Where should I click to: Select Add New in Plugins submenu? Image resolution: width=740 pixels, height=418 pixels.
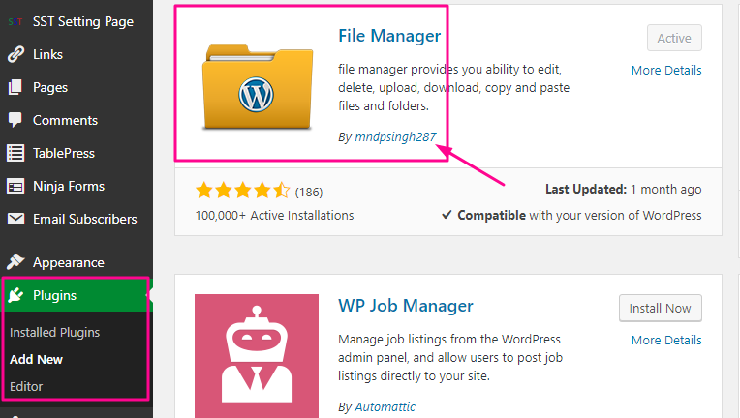click(37, 359)
